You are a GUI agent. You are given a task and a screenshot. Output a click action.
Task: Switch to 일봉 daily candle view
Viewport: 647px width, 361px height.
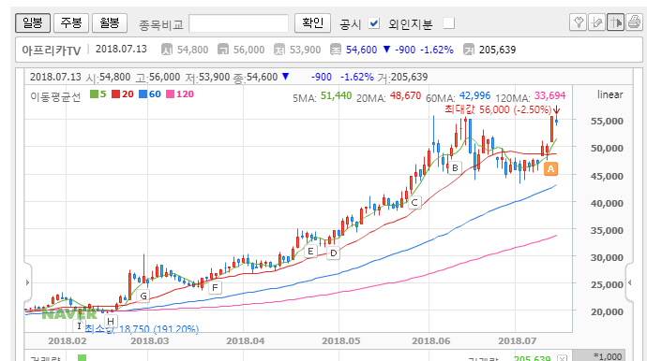33,22
